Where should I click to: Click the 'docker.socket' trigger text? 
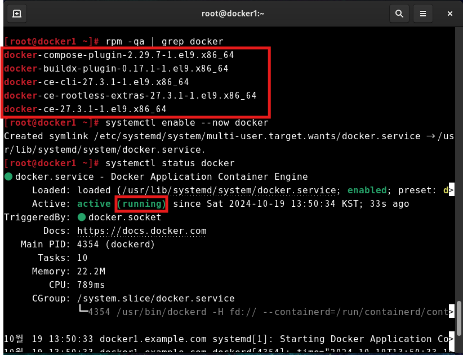[124, 218]
